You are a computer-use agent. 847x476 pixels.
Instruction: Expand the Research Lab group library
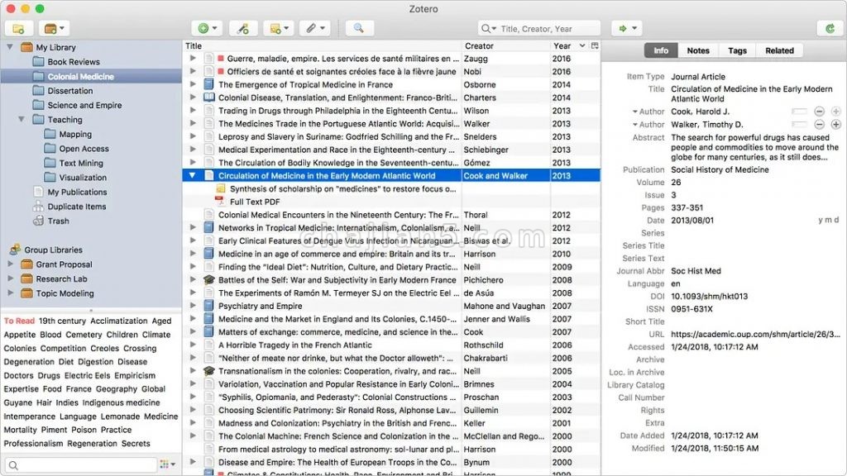coord(10,279)
